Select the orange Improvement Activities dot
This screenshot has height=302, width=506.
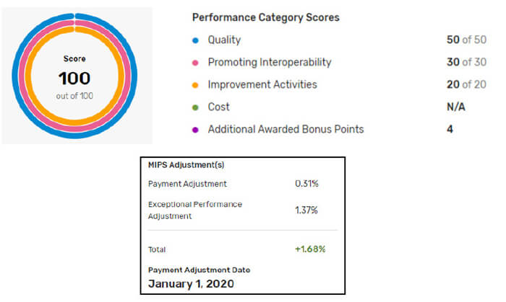pyautogui.click(x=196, y=85)
